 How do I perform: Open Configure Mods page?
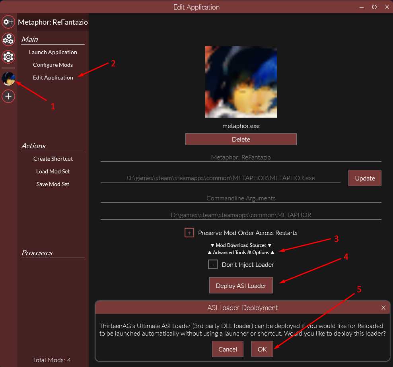click(53, 65)
